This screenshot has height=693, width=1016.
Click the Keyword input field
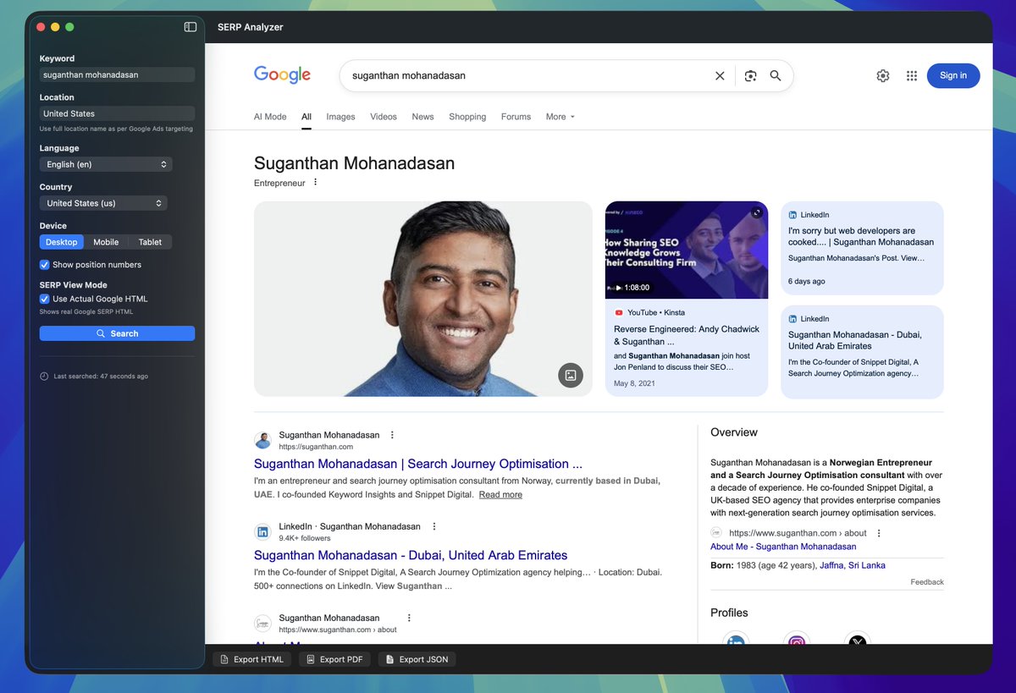(x=117, y=74)
